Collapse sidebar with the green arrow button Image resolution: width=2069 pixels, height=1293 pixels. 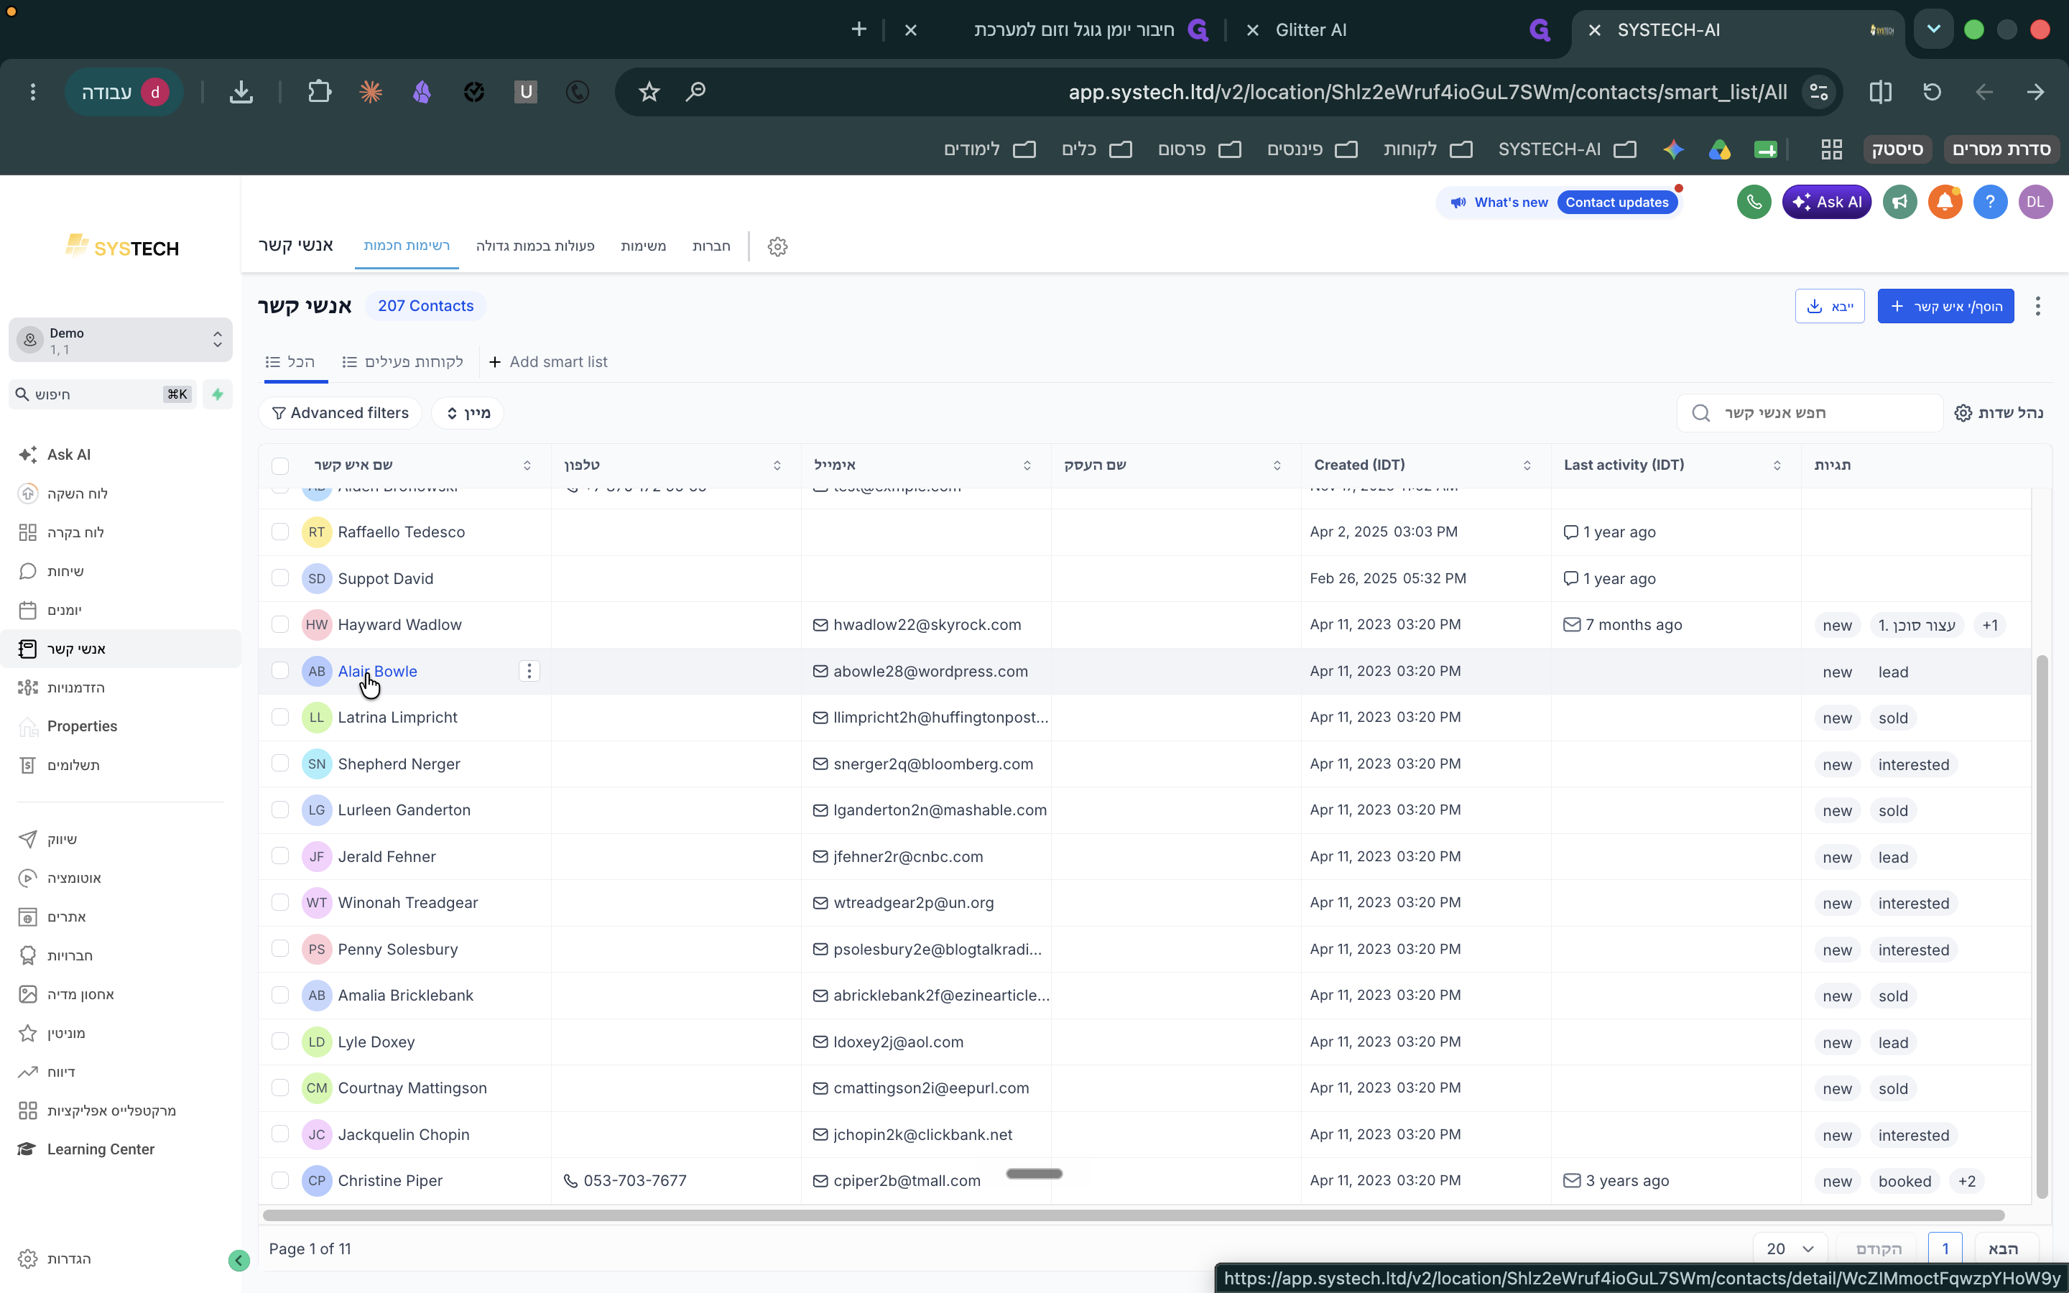(239, 1260)
